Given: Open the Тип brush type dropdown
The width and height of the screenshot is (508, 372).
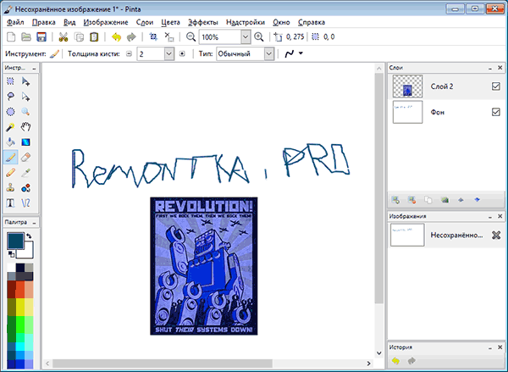Looking at the screenshot, I should point(269,54).
